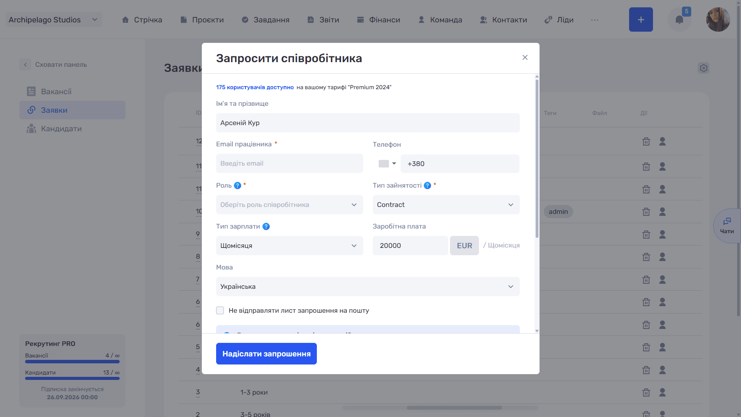741x417 pixels.
Task: Click the Тип зайнятості help icon
Action: coord(428,186)
